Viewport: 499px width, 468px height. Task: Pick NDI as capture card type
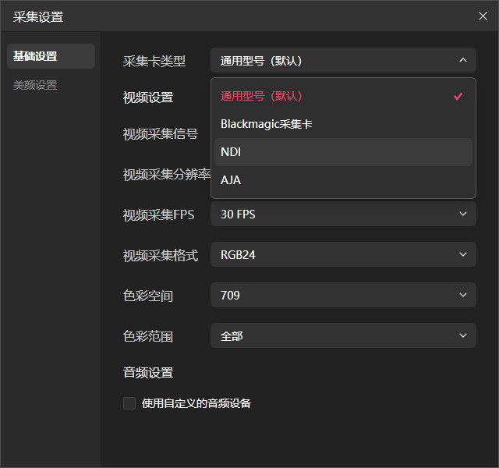click(232, 152)
